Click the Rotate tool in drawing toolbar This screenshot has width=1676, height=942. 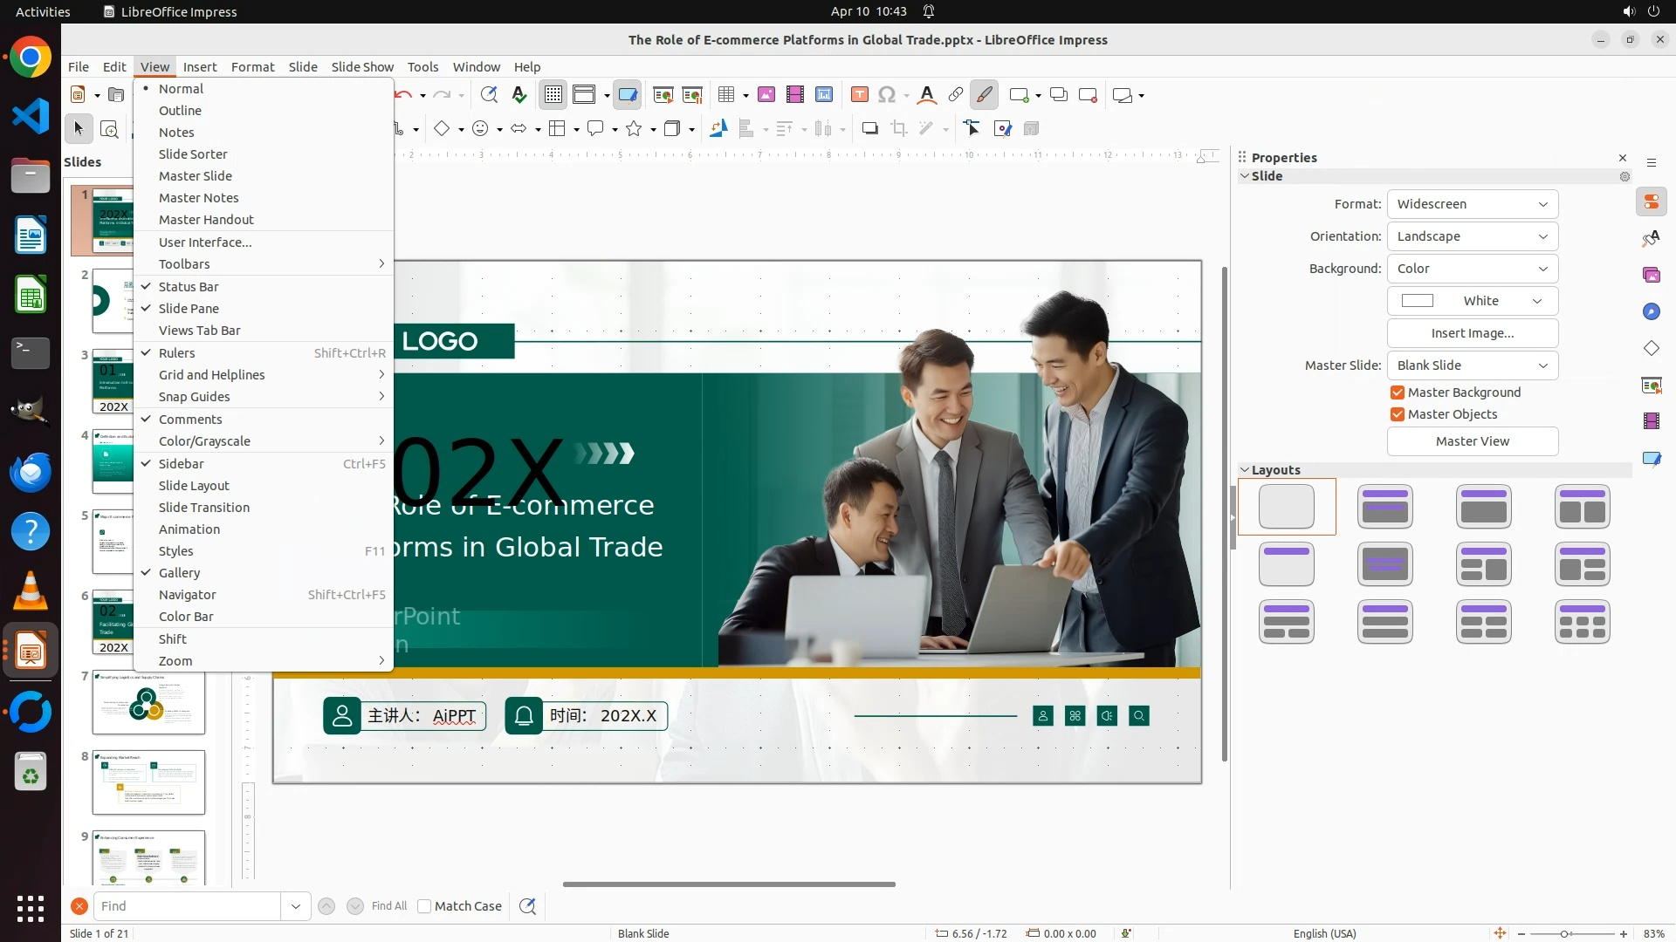tap(718, 129)
